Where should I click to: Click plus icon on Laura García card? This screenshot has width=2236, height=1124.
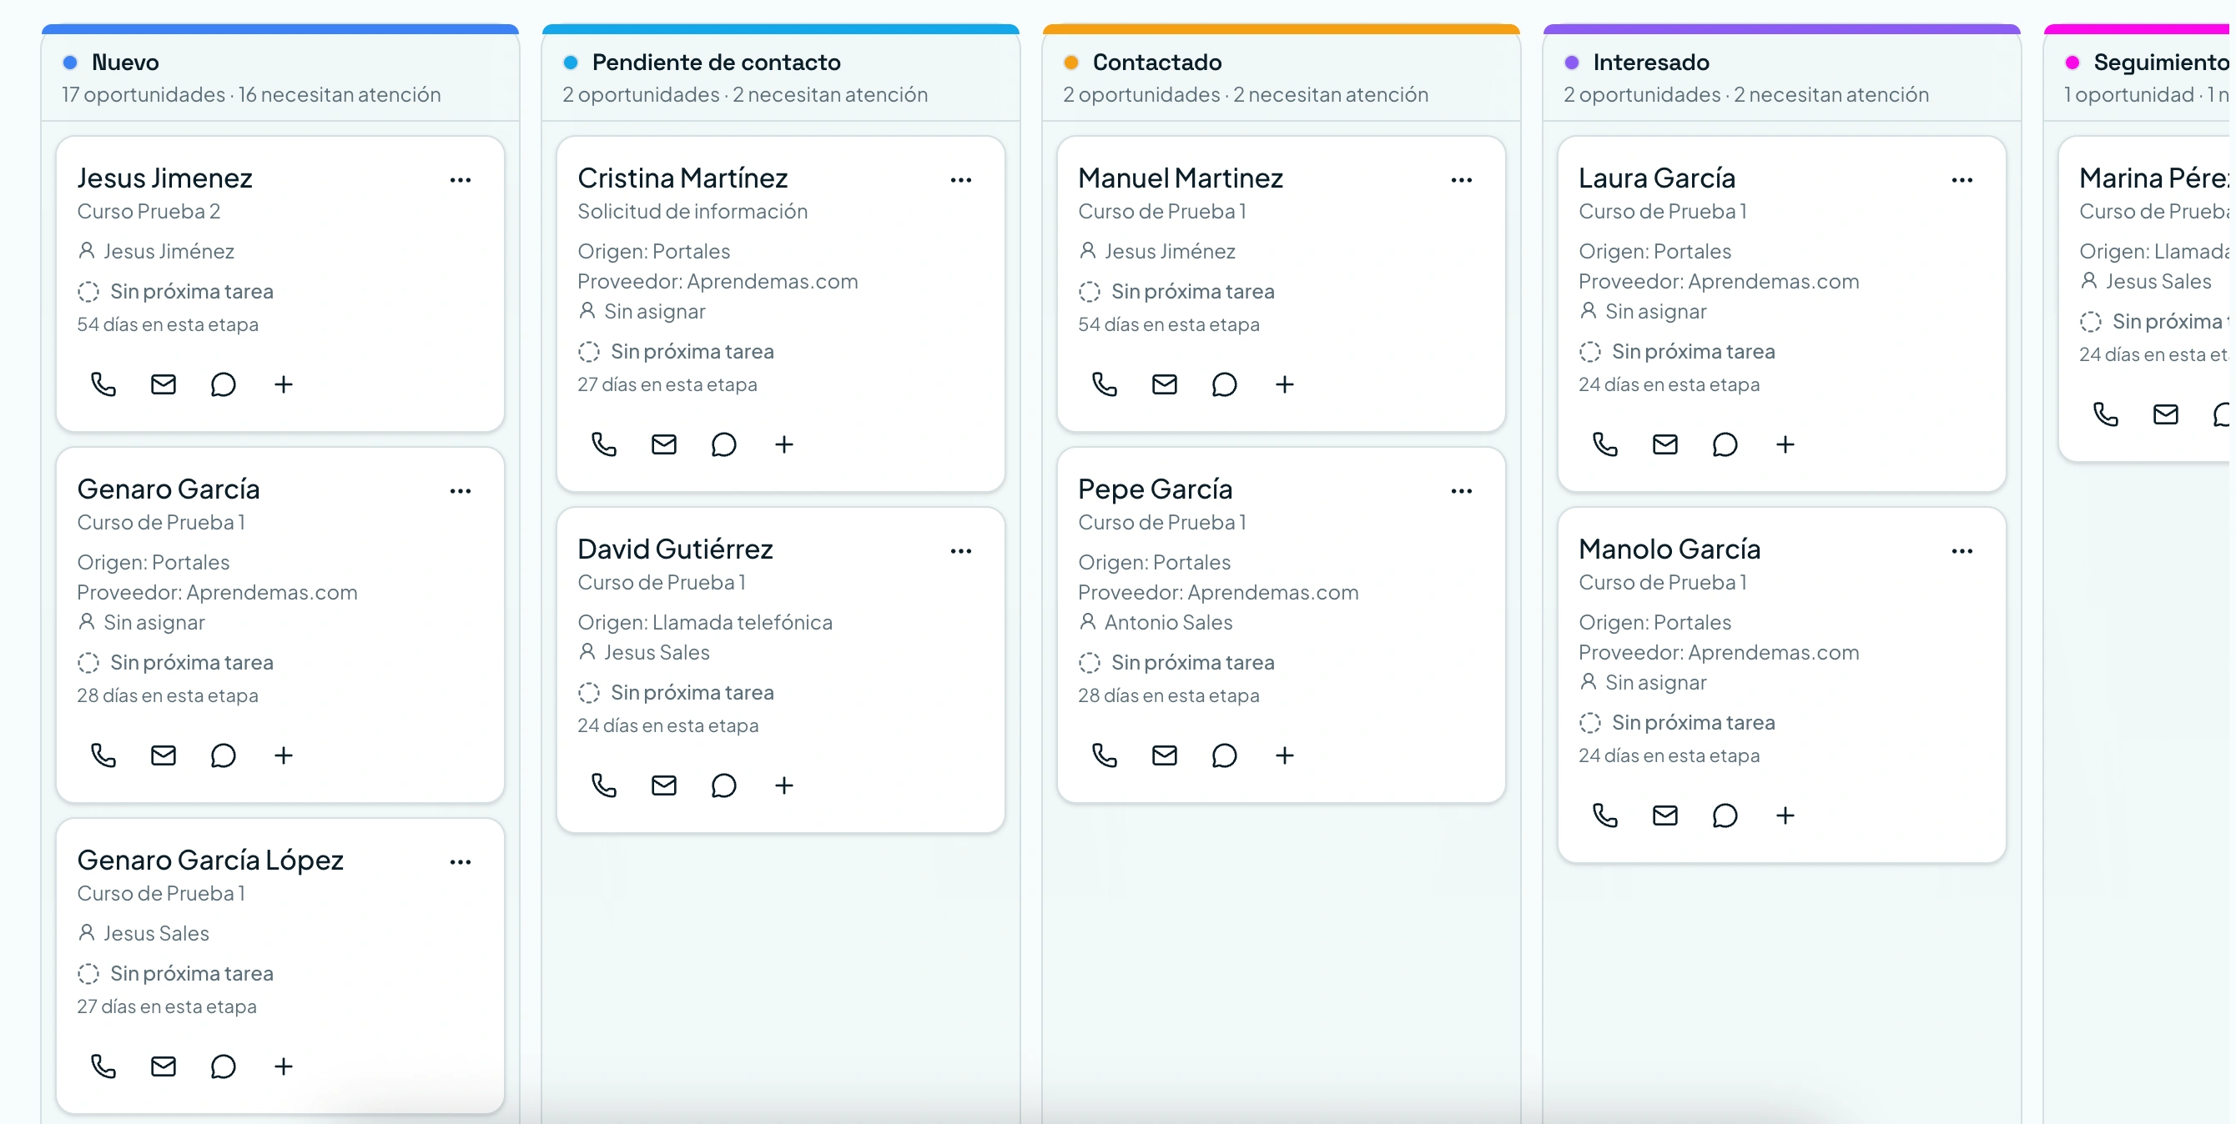(1785, 444)
